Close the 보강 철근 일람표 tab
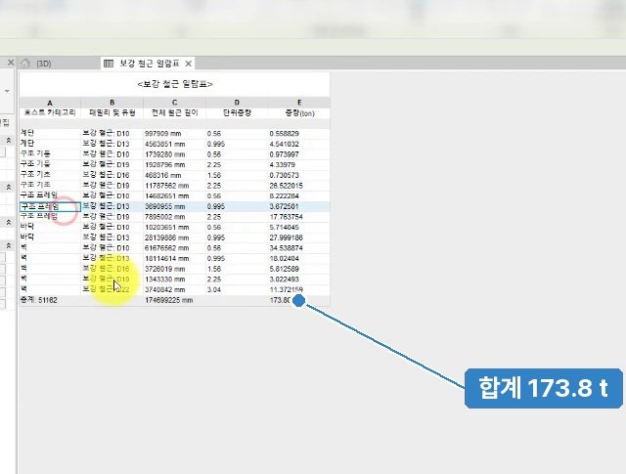Viewport: 626px width, 474px height. pyautogui.click(x=189, y=64)
